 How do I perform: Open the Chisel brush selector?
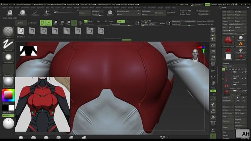point(8,32)
